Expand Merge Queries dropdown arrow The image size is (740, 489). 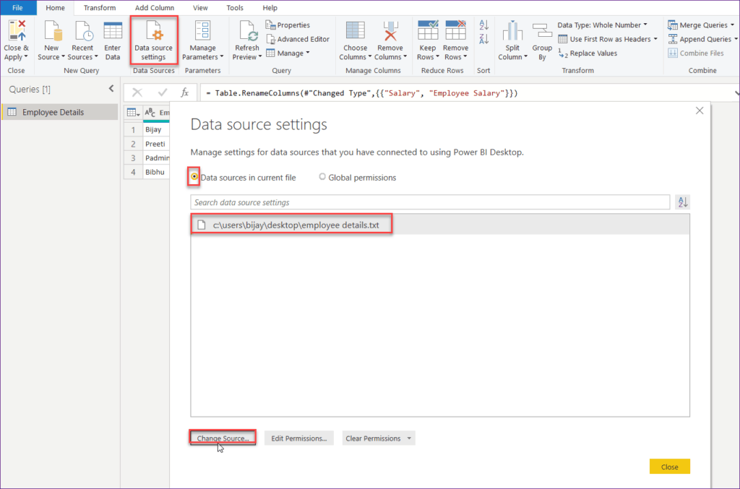(733, 25)
